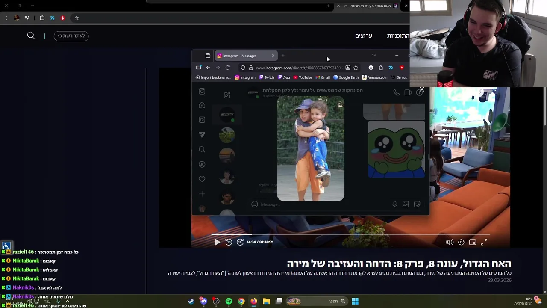Open a new Firefox tab

283,56
